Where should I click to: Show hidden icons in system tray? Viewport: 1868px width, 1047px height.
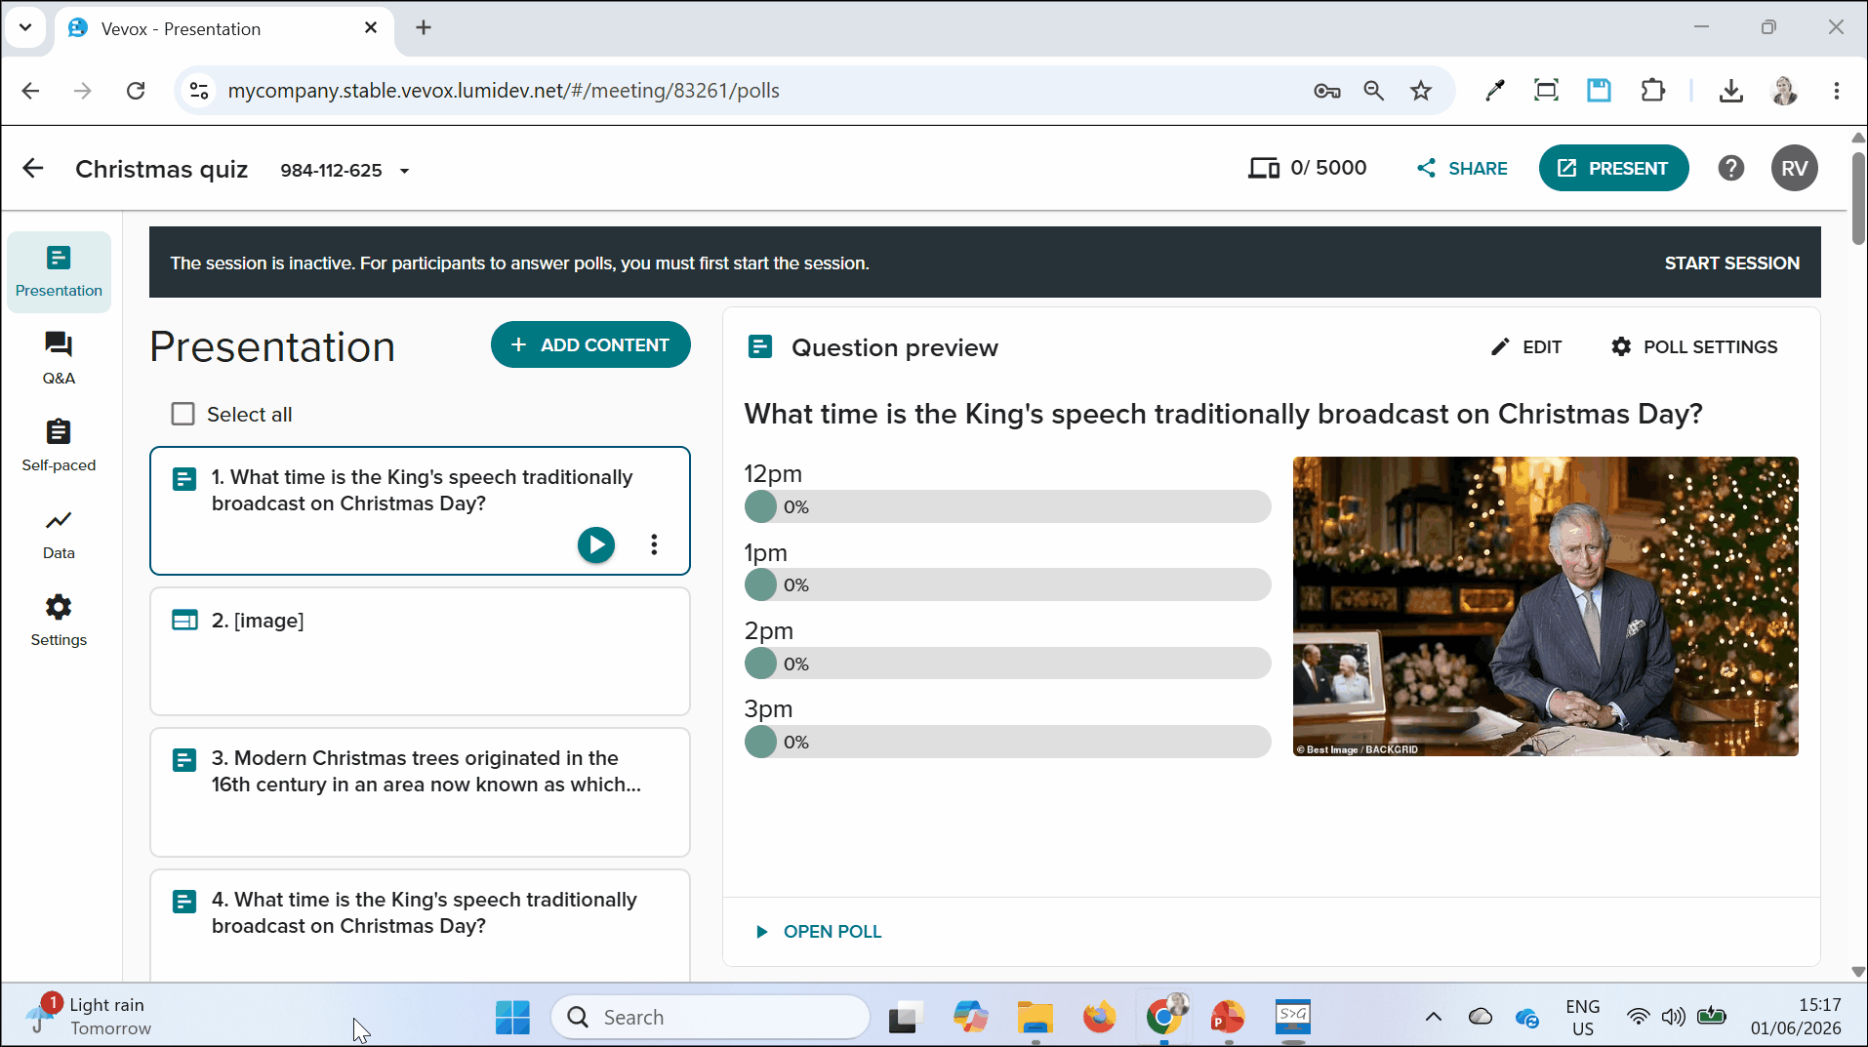point(1433,1017)
